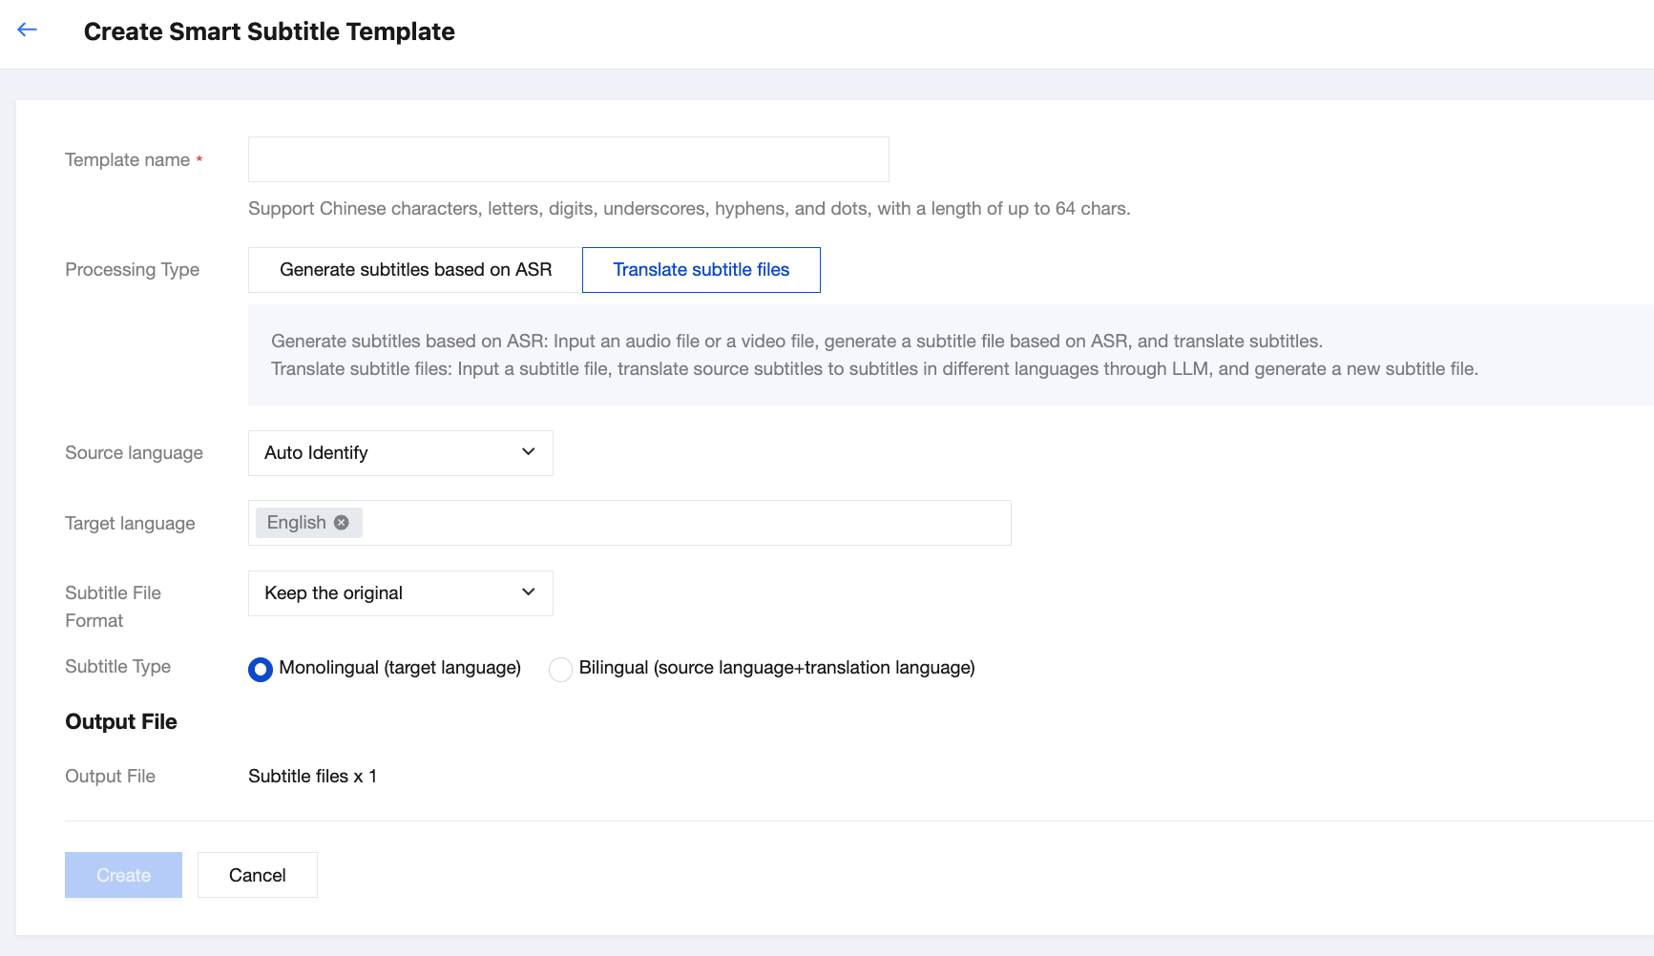Click the 64 chars naming hint text
Image resolution: width=1654 pixels, height=956 pixels.
(x=688, y=209)
